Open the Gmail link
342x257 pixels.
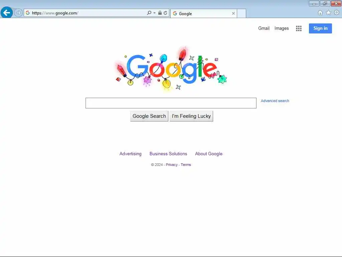click(x=264, y=28)
